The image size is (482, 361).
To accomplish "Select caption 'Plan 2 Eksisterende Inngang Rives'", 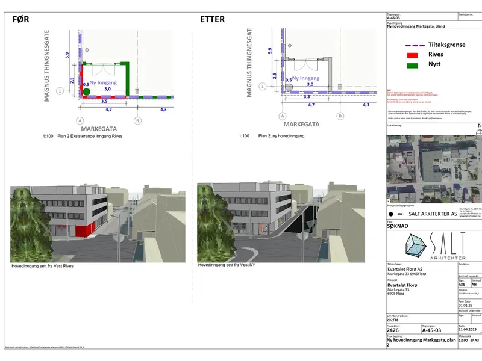I will coord(90,136).
